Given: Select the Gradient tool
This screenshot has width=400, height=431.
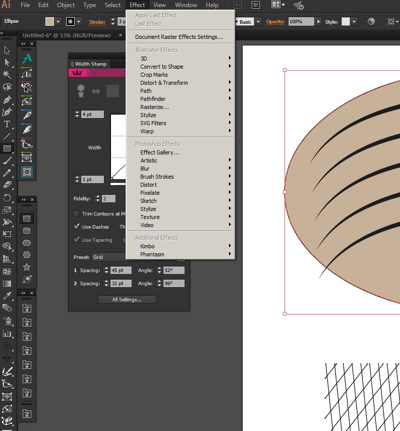Looking at the screenshot, I should (x=7, y=284).
